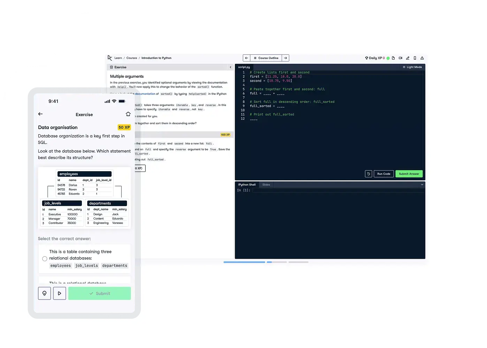Tap the home icon on the mobile Exercise screen
The height and width of the screenshot is (348, 487).
click(x=128, y=114)
